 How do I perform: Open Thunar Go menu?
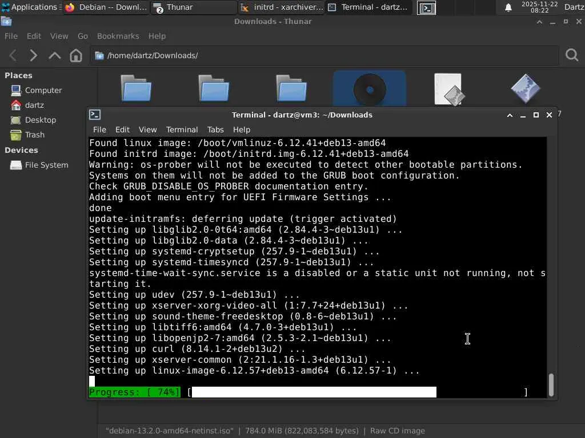82,36
